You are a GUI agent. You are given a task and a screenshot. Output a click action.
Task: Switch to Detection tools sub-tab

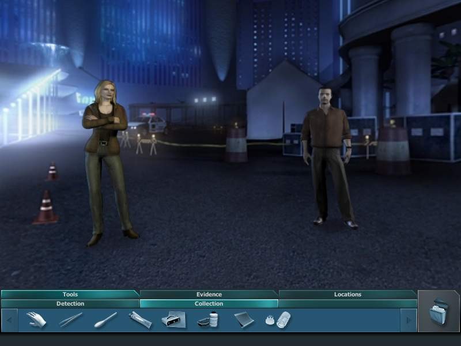70,303
